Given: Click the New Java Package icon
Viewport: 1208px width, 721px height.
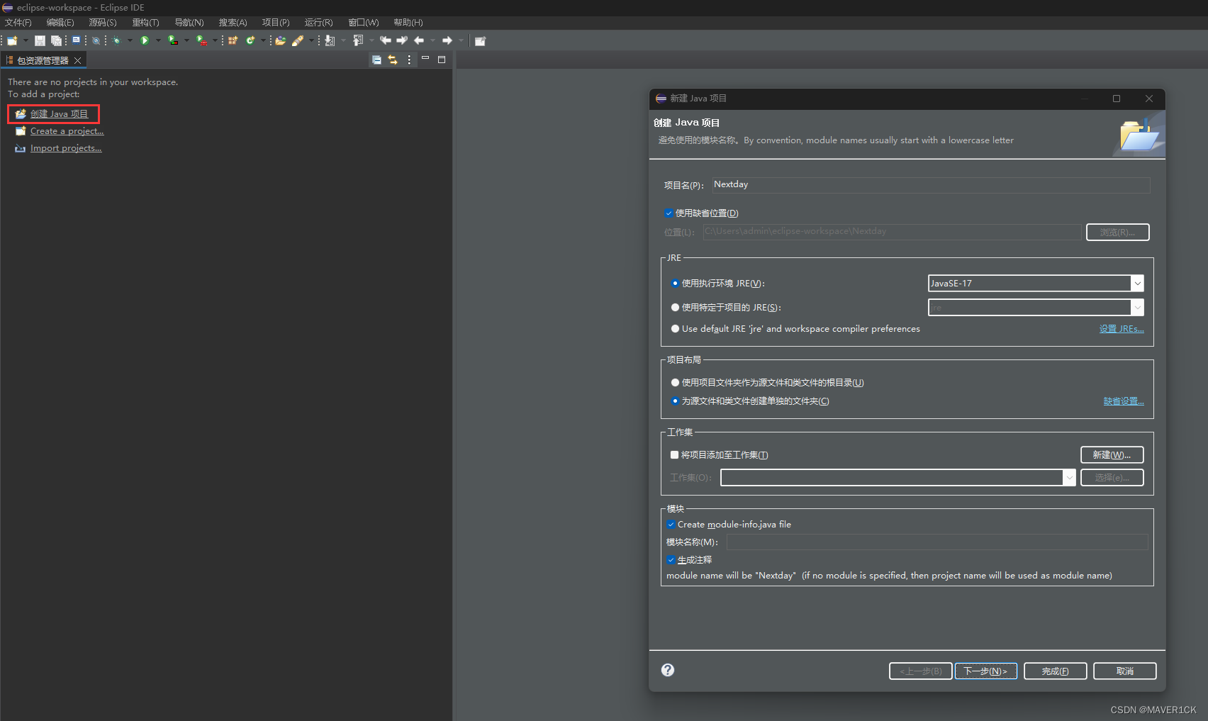Looking at the screenshot, I should [x=233, y=40].
